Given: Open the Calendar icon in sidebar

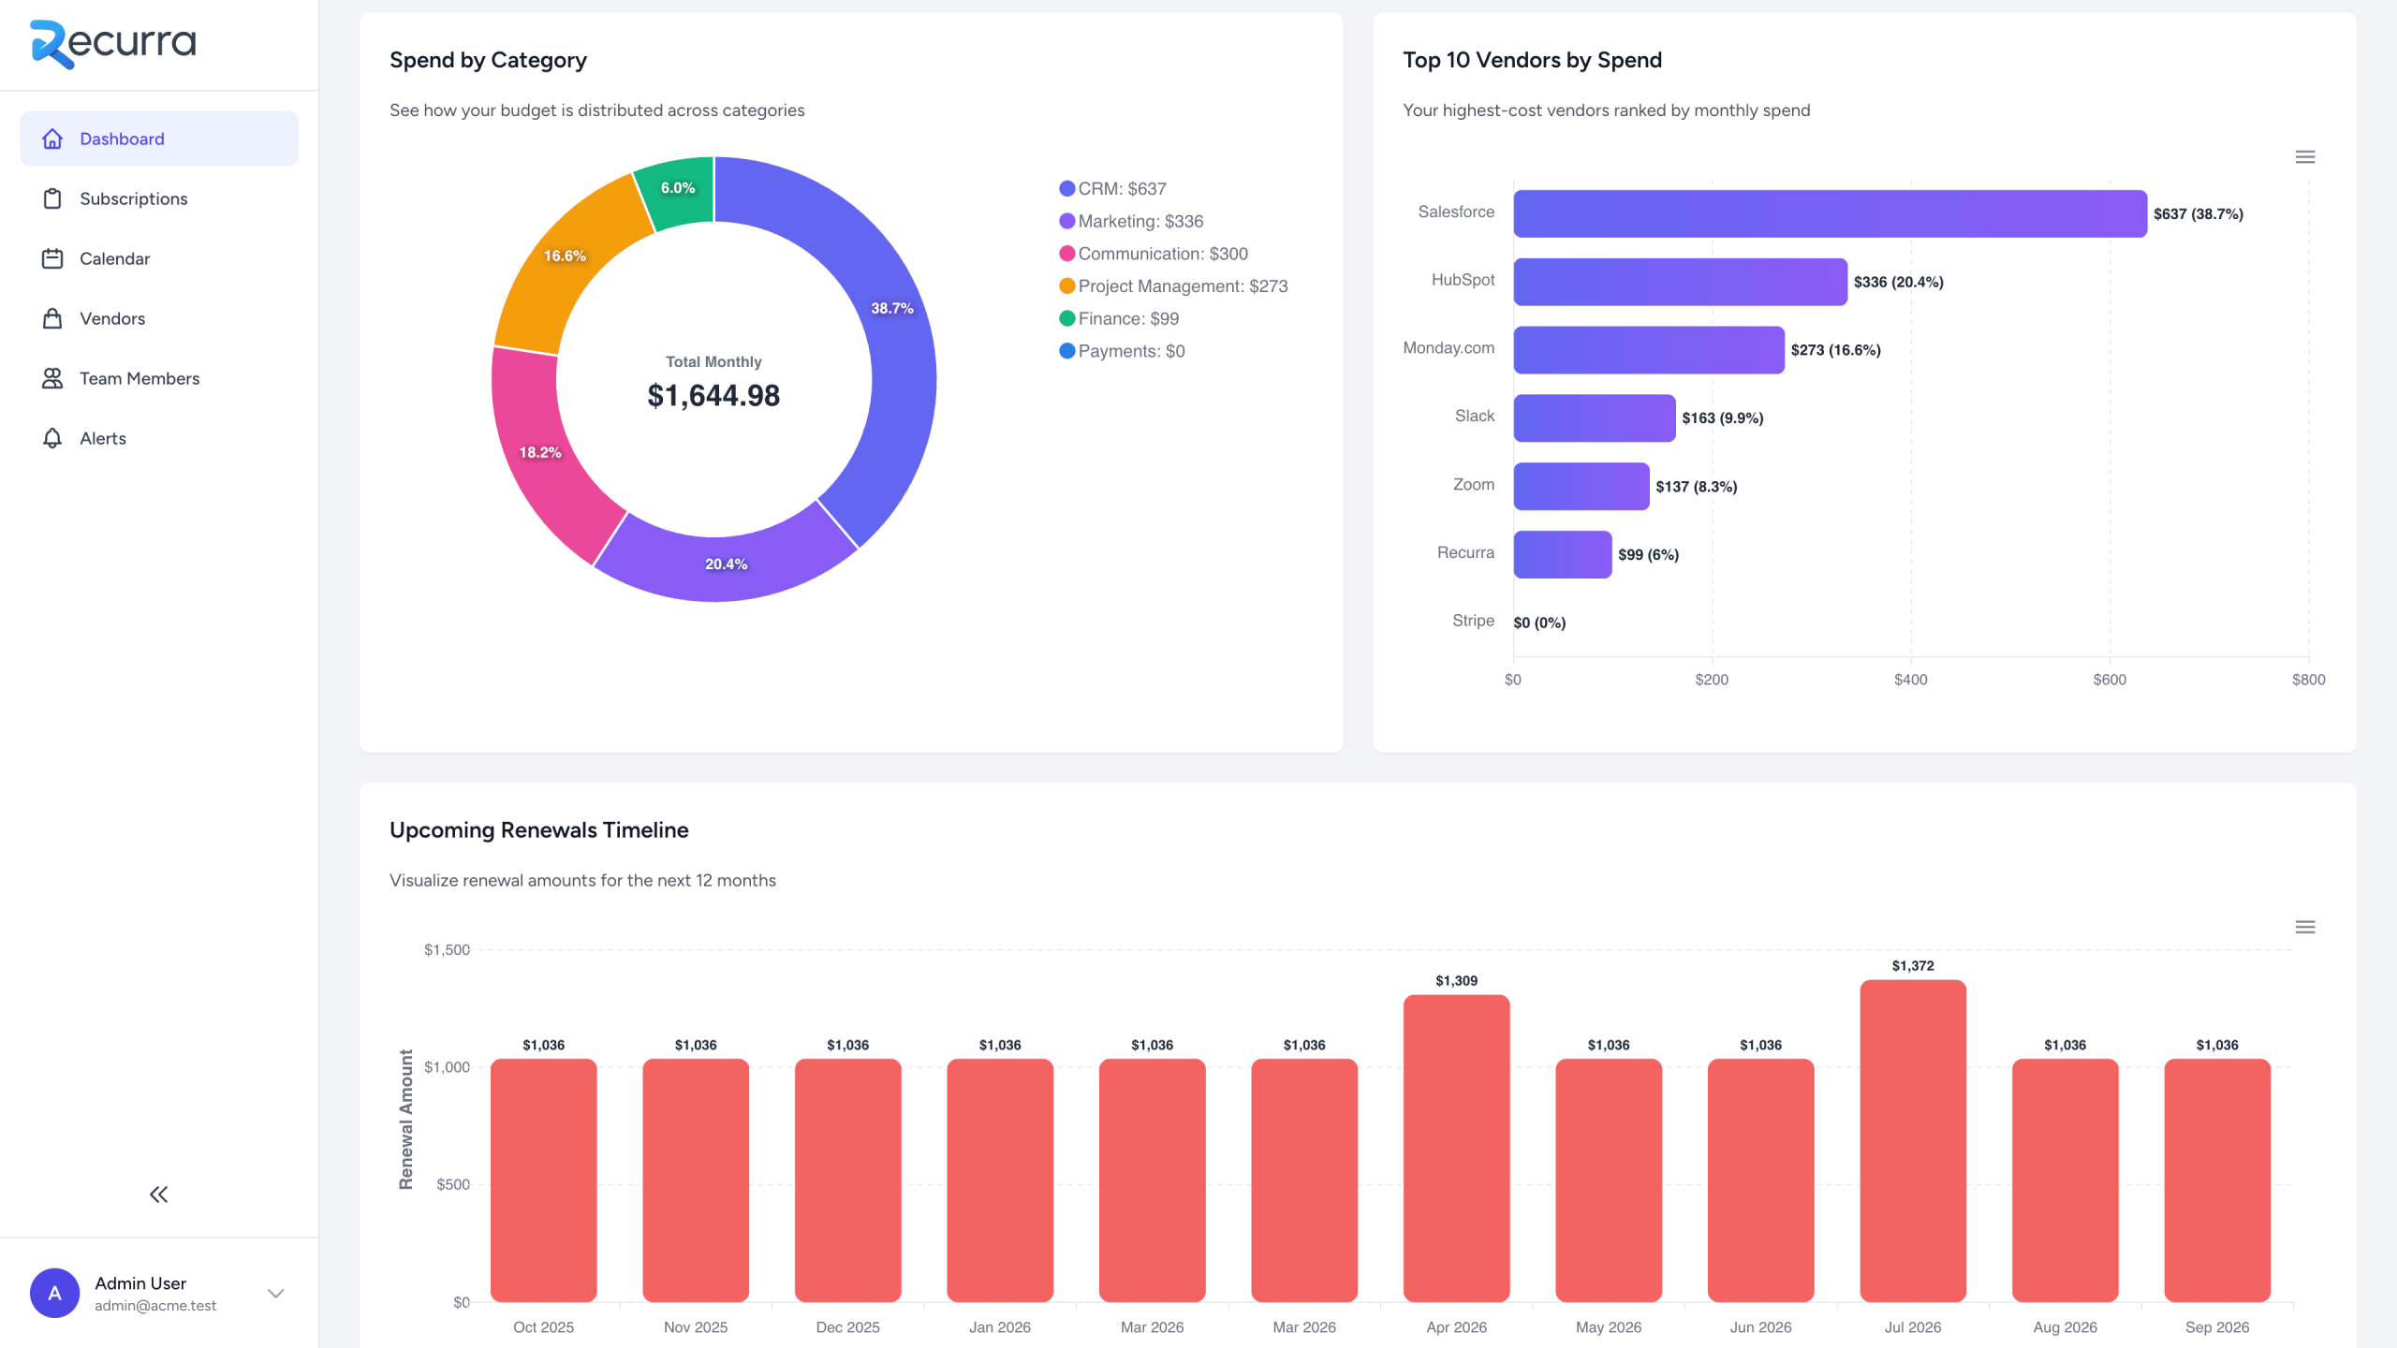Looking at the screenshot, I should pos(52,257).
